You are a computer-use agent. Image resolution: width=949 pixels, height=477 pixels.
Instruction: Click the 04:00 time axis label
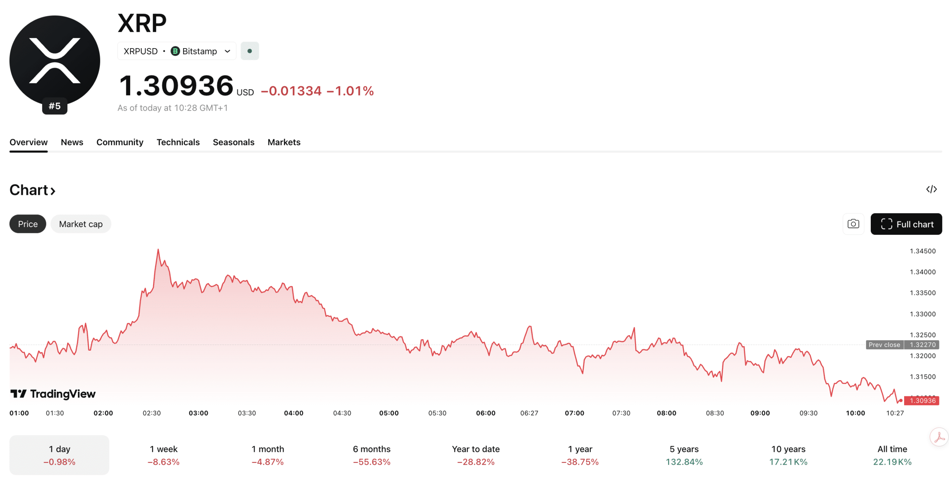[294, 413]
